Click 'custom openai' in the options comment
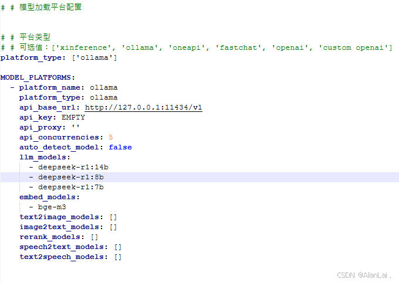The height and width of the screenshot is (283, 399). tap(353, 48)
